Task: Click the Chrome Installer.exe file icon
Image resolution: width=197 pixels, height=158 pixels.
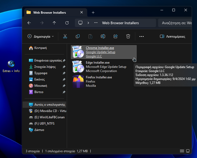Action: (x=78, y=52)
